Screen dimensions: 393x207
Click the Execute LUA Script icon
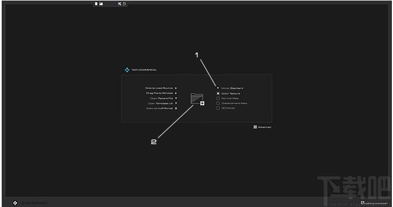coord(176,108)
